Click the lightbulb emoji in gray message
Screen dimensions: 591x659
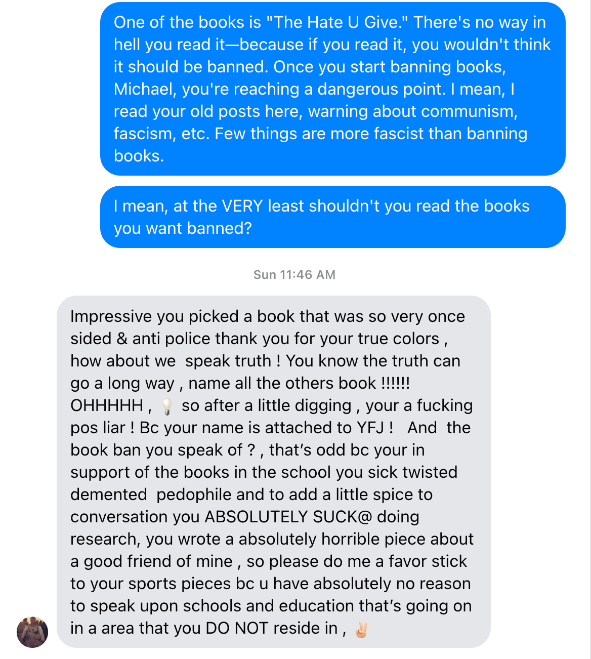pos(166,406)
